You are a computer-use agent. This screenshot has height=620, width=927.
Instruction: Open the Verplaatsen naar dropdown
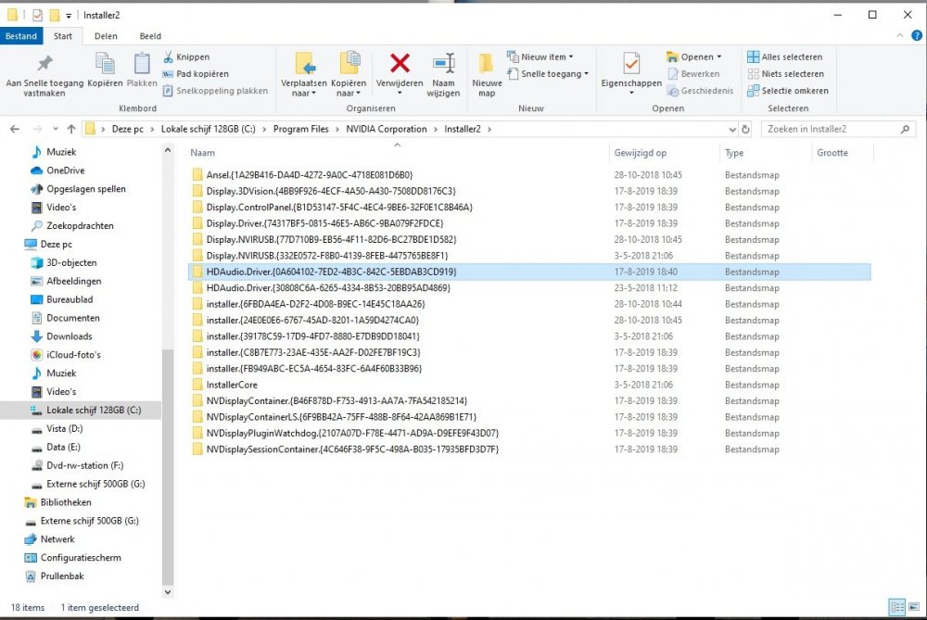[304, 88]
